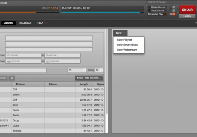Click the Creator column header
The height and width of the screenshot is (137, 197).
pos(28,84)
